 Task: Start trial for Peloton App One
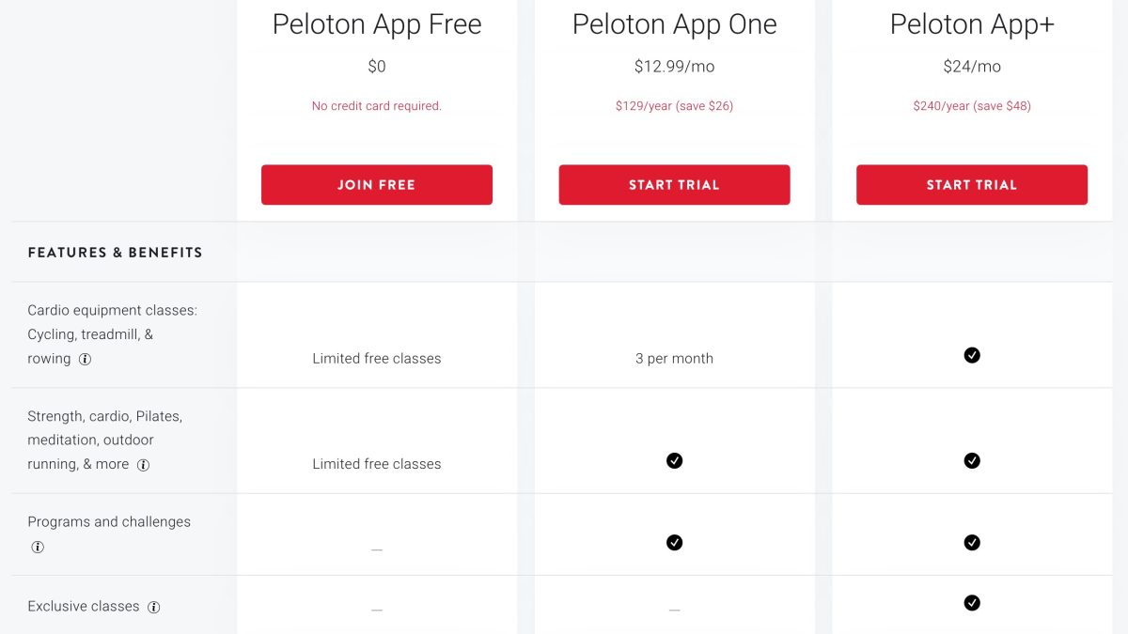tap(674, 185)
